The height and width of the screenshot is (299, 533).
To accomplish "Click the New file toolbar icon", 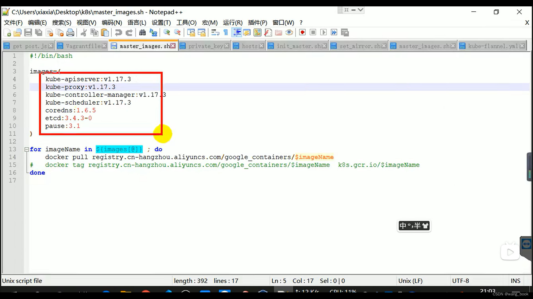I will point(7,33).
